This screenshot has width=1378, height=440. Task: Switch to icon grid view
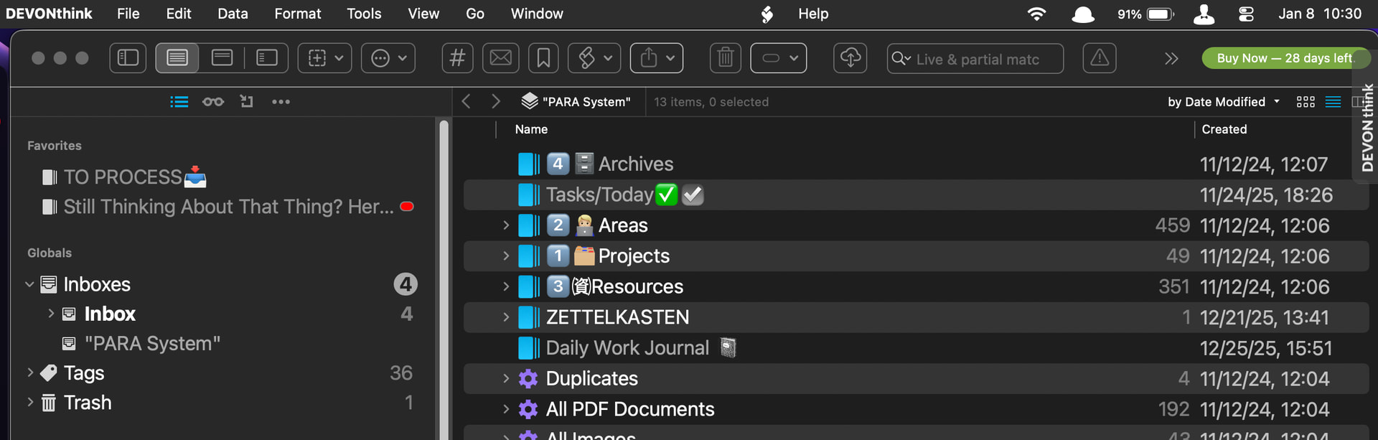1306,102
